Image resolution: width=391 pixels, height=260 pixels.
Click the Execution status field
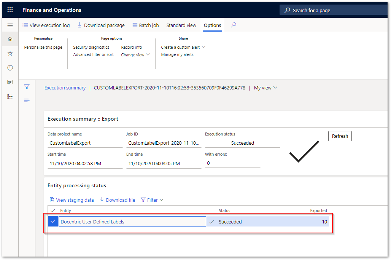coord(242,143)
